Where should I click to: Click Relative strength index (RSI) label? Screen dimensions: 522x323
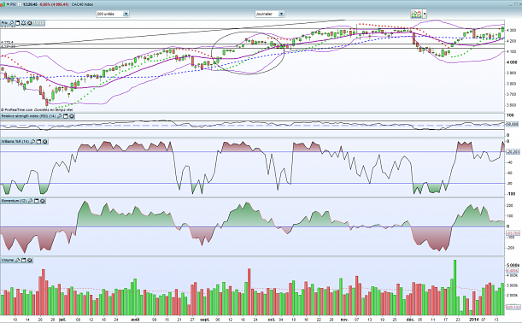click(x=29, y=116)
